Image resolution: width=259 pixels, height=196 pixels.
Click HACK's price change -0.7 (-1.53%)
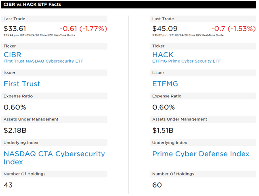[x=234, y=29]
